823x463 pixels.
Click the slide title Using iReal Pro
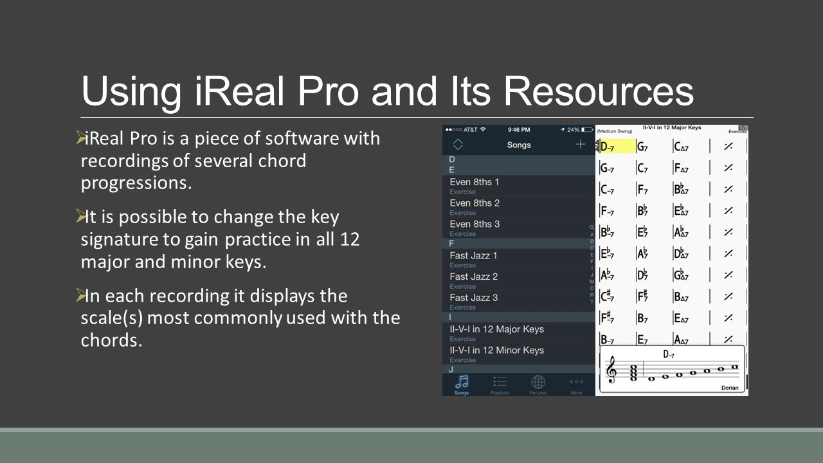387,92
